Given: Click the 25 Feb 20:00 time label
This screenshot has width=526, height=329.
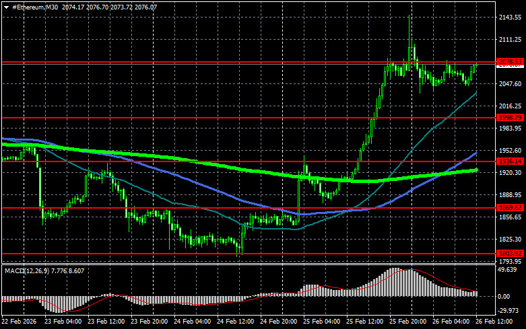Looking at the screenshot, I should (407, 322).
